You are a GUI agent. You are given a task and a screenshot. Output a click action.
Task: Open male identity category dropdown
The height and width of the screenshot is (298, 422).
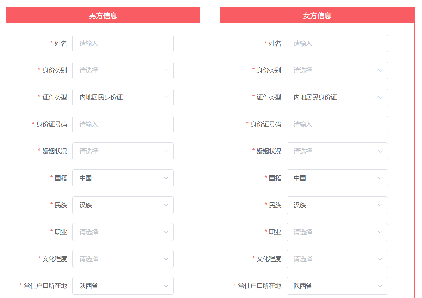pos(123,70)
